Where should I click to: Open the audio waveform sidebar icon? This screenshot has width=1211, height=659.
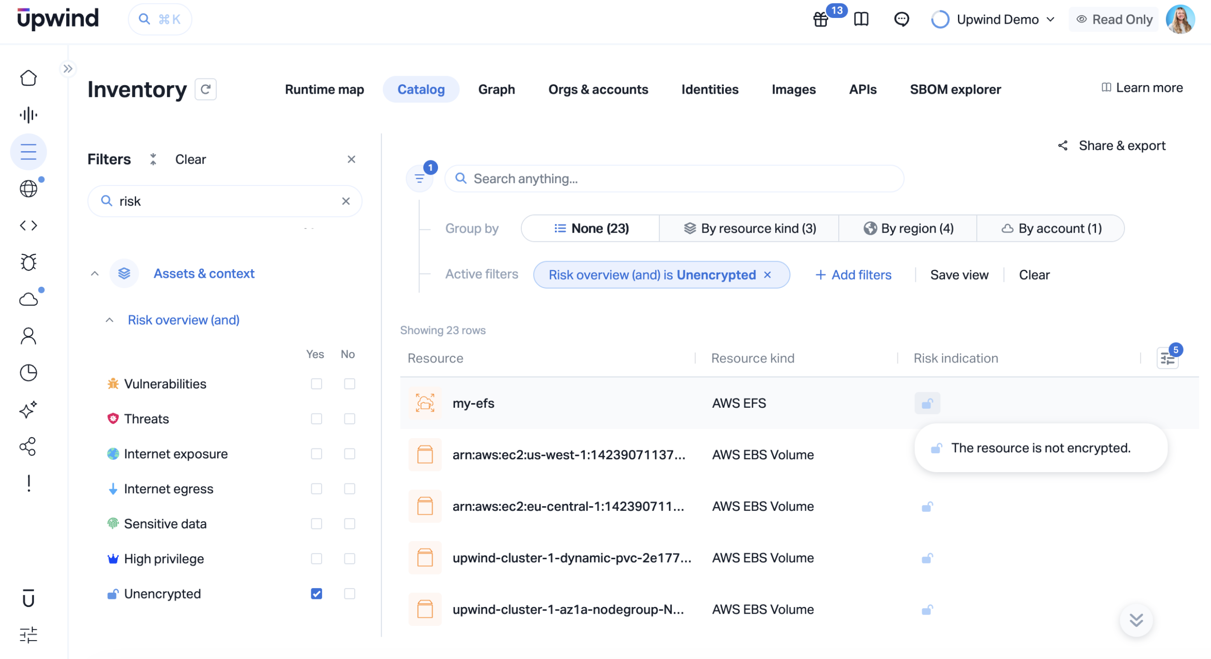28,114
